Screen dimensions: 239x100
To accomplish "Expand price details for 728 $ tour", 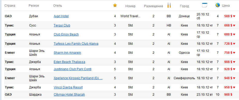I will [234, 44].
